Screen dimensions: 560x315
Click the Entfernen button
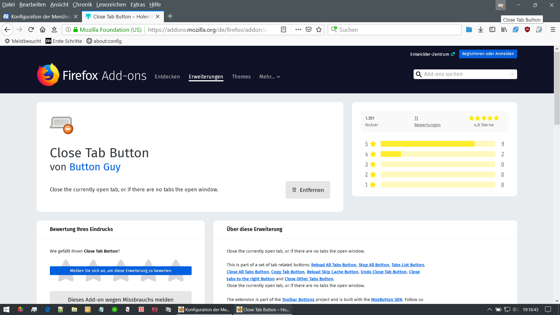(308, 190)
